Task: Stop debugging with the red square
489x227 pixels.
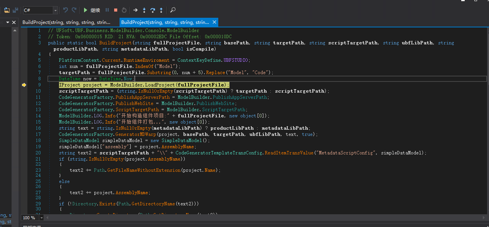Action: tap(116, 10)
